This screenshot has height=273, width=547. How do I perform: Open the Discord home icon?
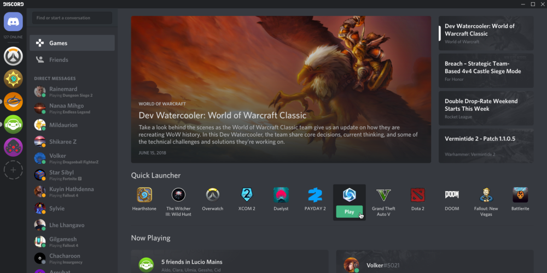[x=13, y=22]
